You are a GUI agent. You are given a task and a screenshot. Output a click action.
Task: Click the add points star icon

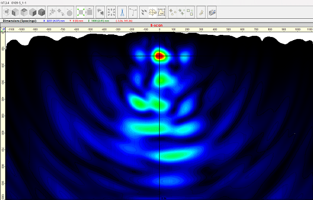(182, 12)
